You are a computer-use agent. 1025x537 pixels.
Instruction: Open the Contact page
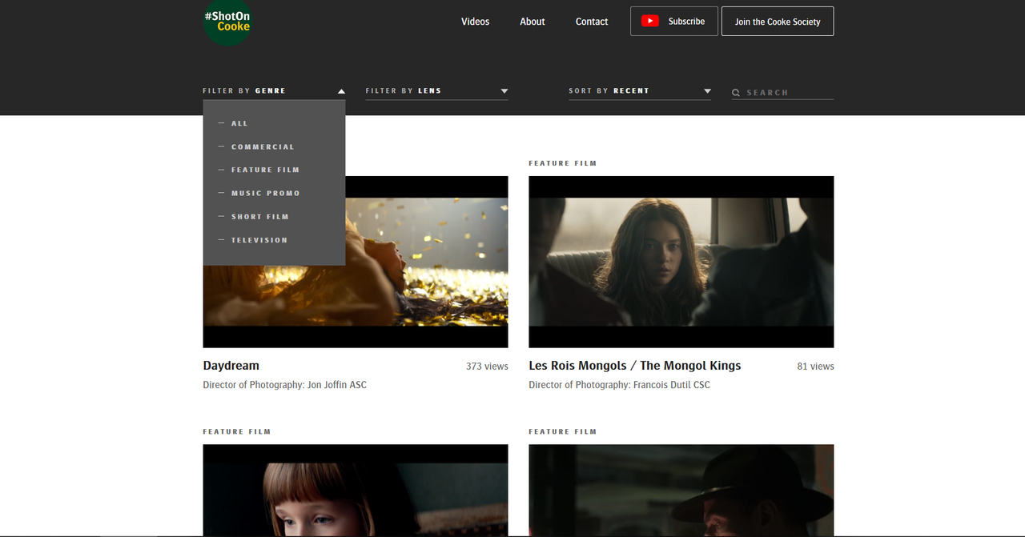pyautogui.click(x=592, y=22)
